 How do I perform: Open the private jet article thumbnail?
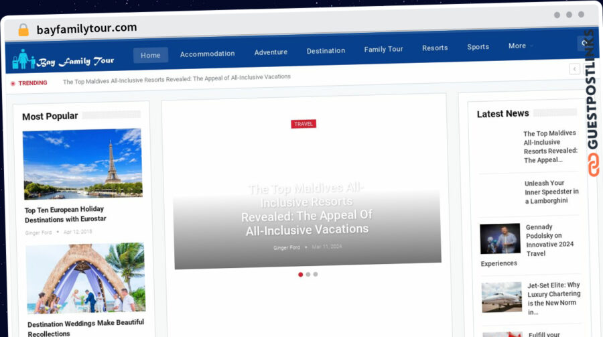[502, 297]
